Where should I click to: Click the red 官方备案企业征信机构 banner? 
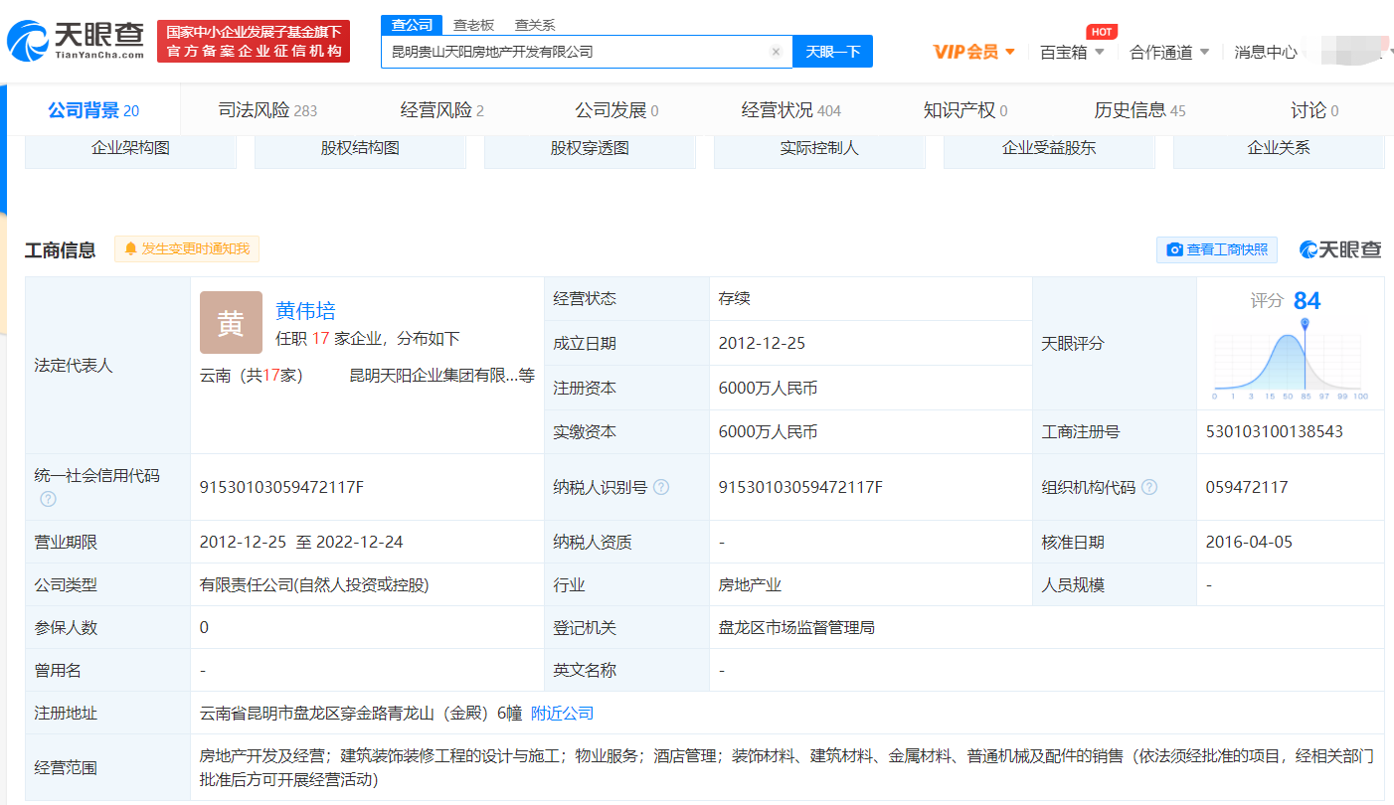pyautogui.click(x=254, y=42)
